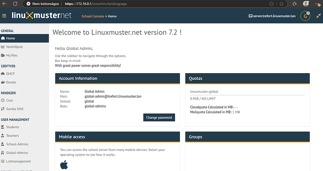323x171 pixels.
Task: Click the School Console breadcrumb link
Action: [x=93, y=16]
